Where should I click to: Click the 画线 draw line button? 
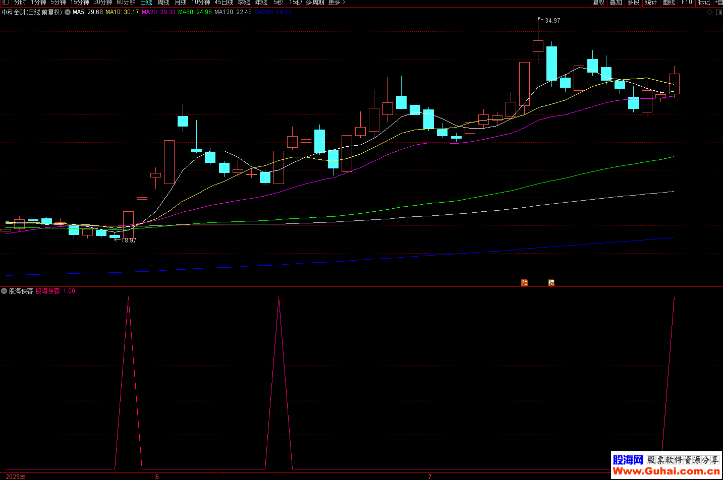(669, 3)
